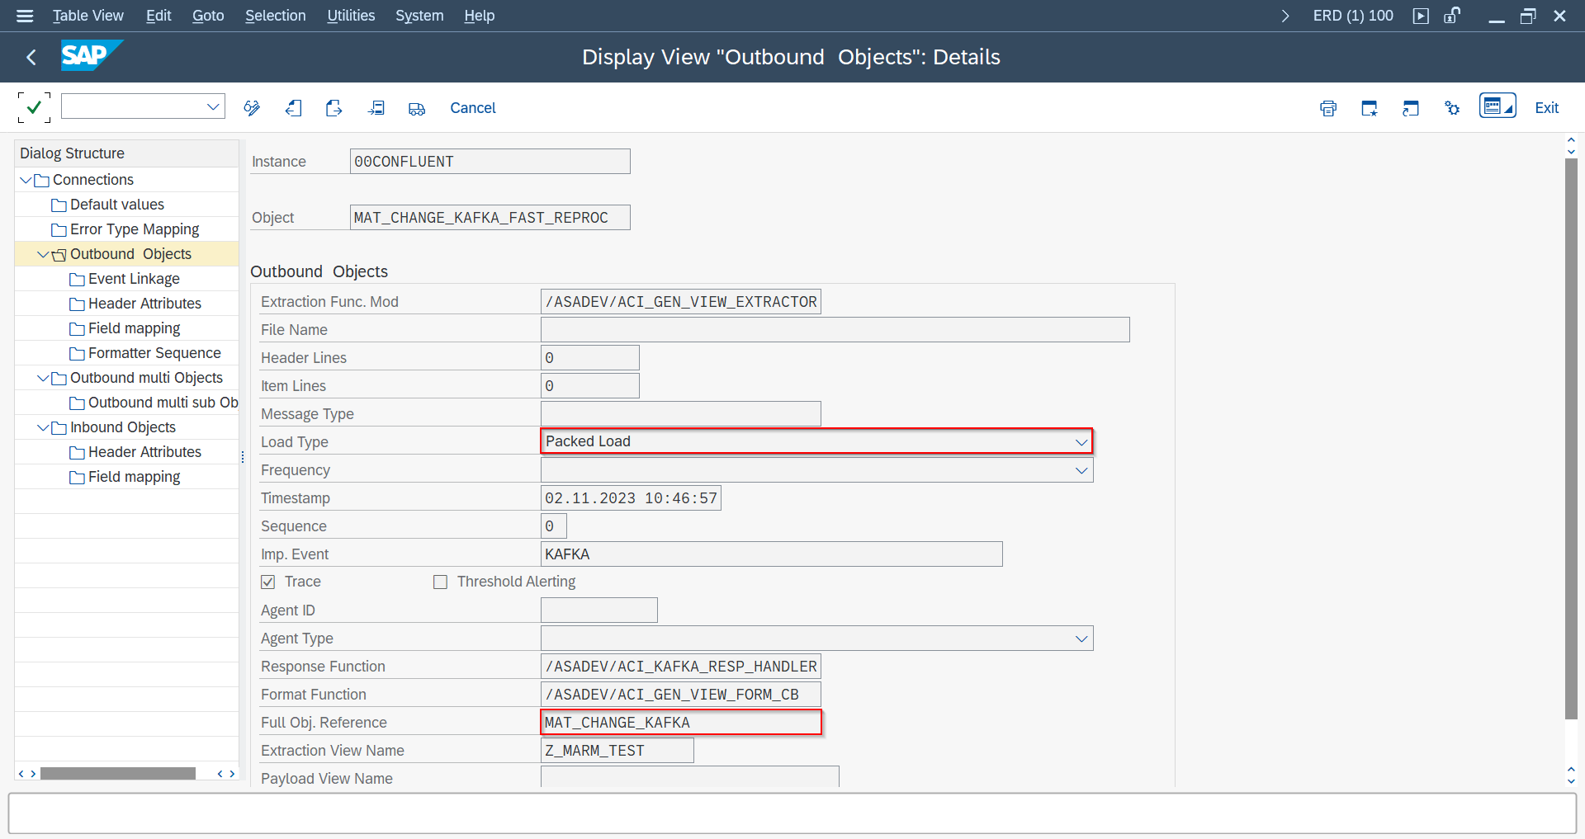Toggle the Trace checkbox
Viewport: 1585px width, 839px height.
[267, 582]
